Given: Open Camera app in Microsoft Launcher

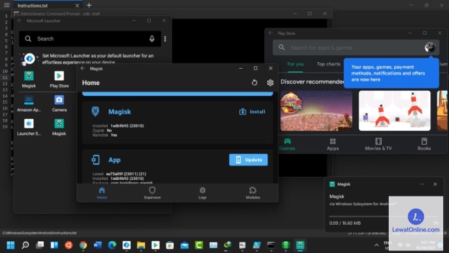Looking at the screenshot, I should point(59,103).
